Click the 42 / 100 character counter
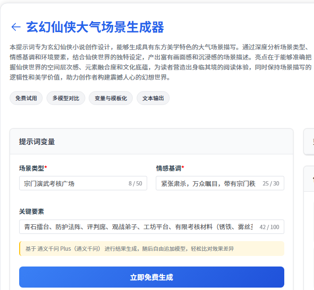The width and height of the screenshot is (314, 290). tap(269, 227)
